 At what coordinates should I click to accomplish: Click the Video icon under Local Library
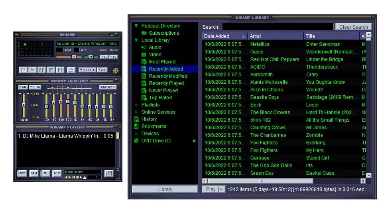(144, 55)
